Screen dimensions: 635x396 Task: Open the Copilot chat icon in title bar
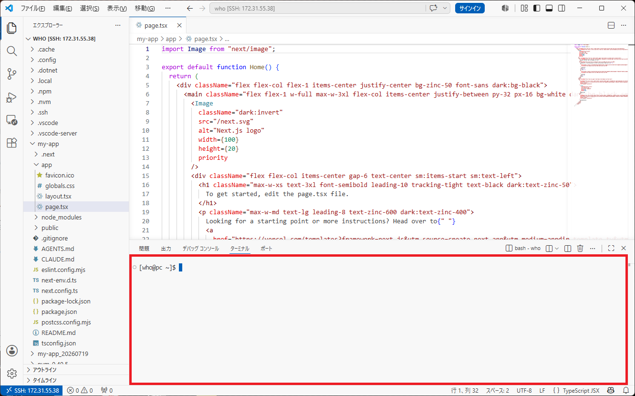click(x=433, y=8)
